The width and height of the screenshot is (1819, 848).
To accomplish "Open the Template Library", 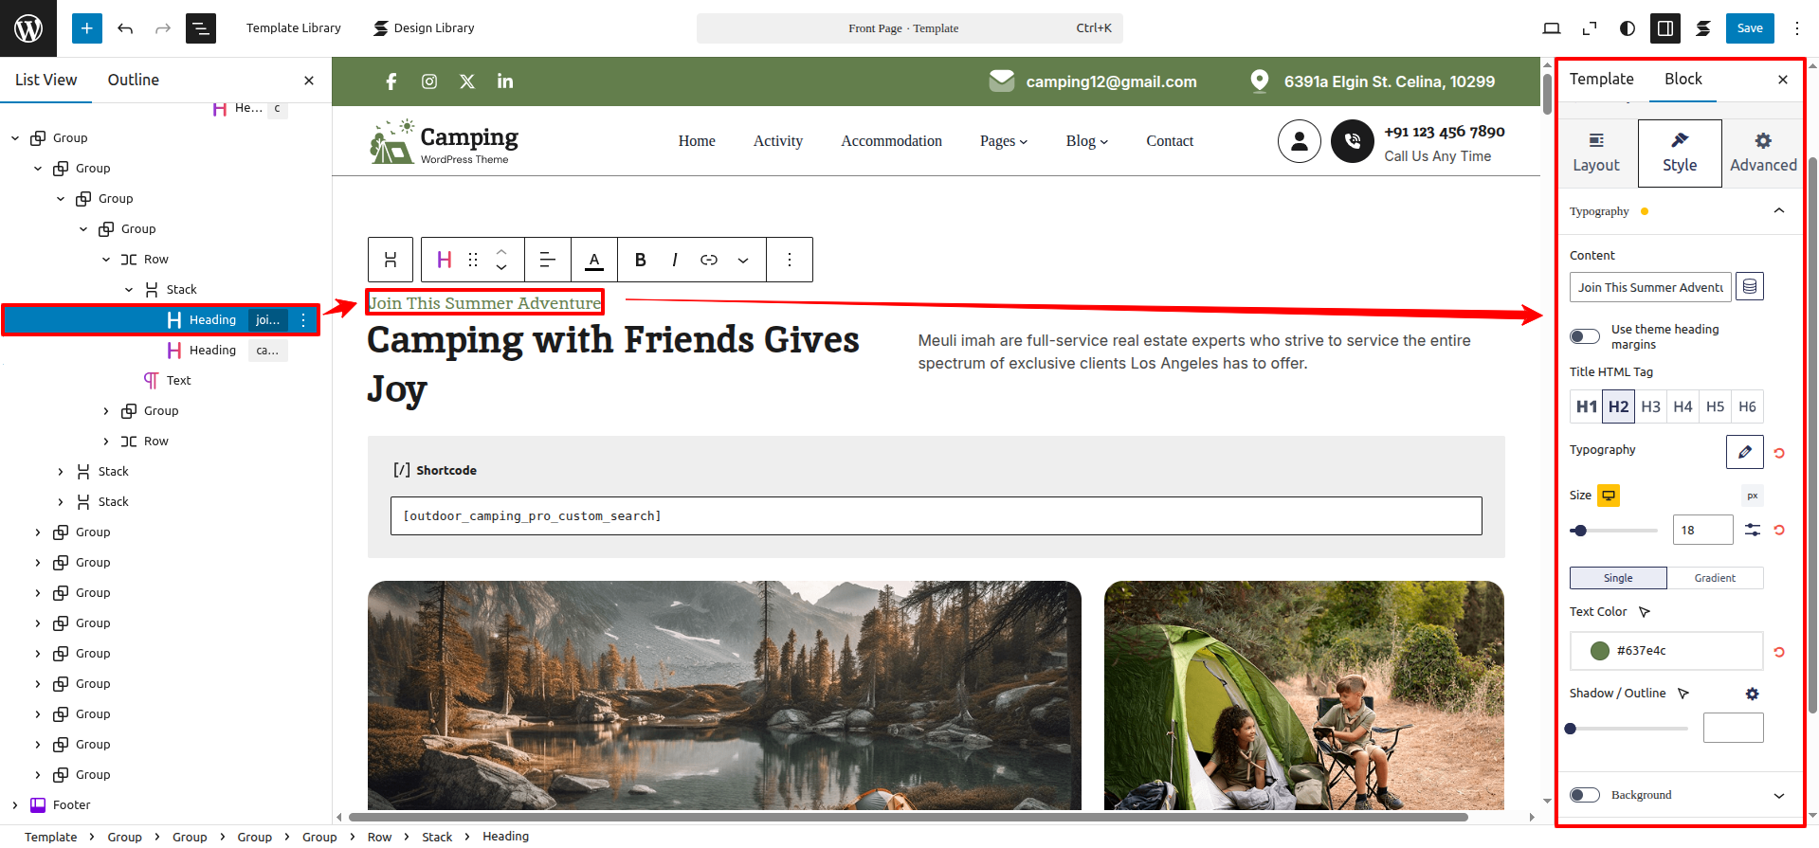I will click(x=293, y=28).
